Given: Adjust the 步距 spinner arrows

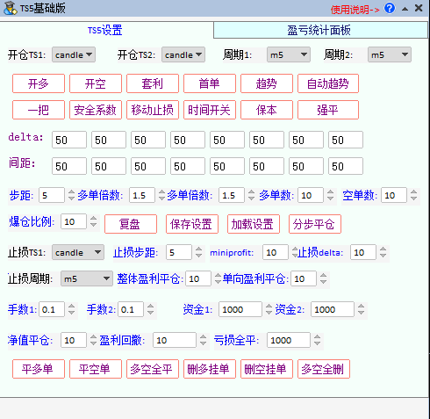Looking at the screenshot, I should [x=71, y=195].
